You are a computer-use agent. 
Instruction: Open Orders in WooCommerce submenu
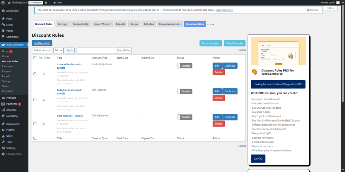point(6,56)
